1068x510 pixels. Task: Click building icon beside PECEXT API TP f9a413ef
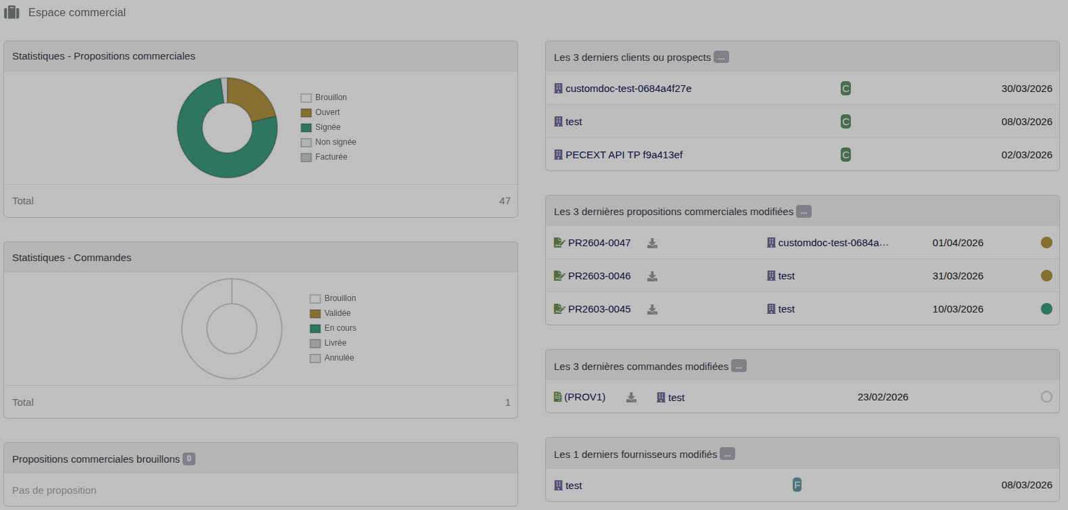click(x=558, y=155)
